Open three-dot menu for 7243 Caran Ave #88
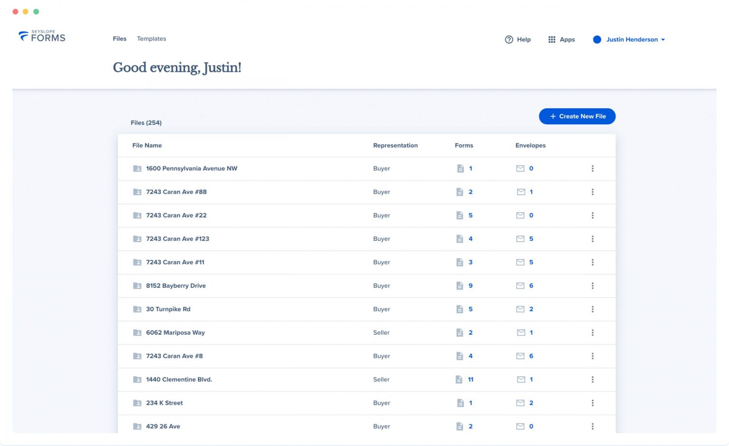The image size is (729, 446). click(x=592, y=192)
